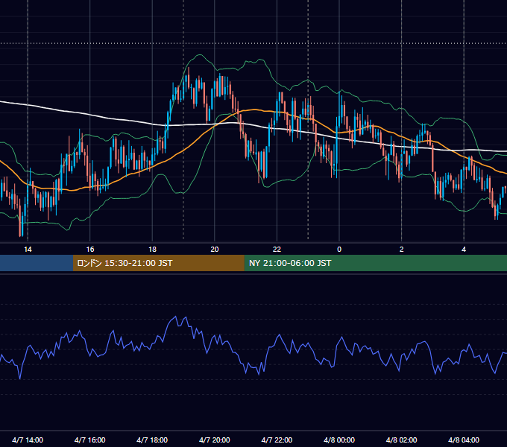
Task: Click the 4/8 02:00 label on oscillator axis
Action: pyautogui.click(x=401, y=440)
